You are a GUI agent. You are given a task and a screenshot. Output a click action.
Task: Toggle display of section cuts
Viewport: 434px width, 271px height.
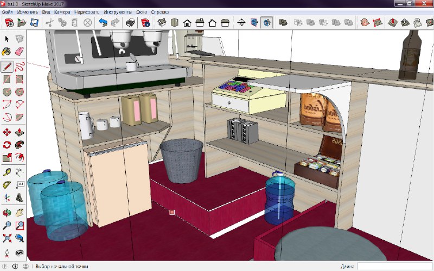click(x=267, y=23)
